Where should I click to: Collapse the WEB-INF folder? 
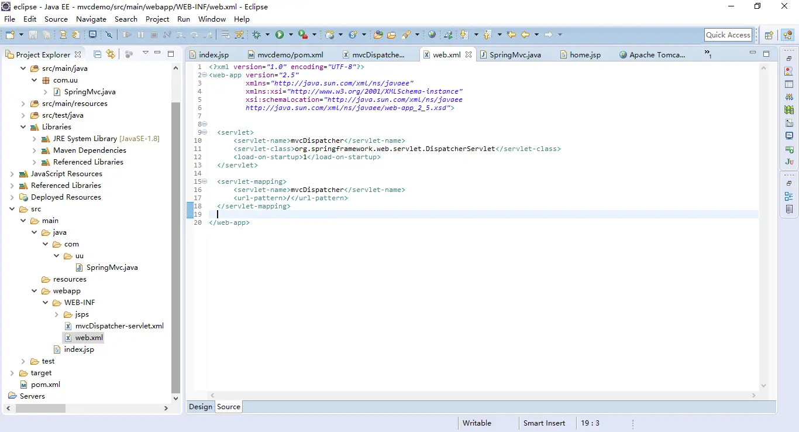click(46, 303)
